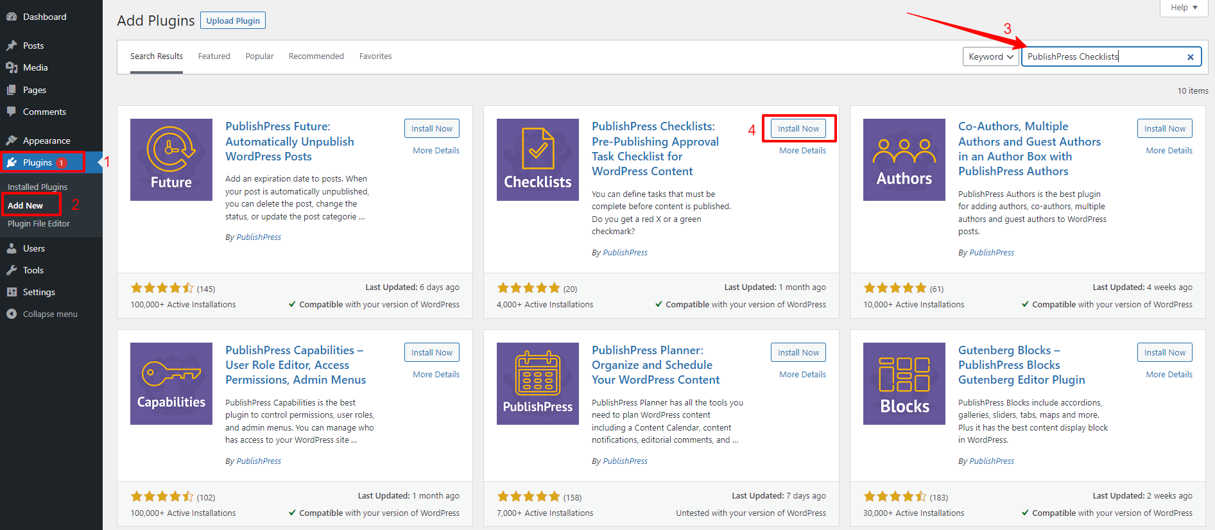Install the PublishPress Planner plugin
This screenshot has height=530, width=1215.
pos(798,352)
